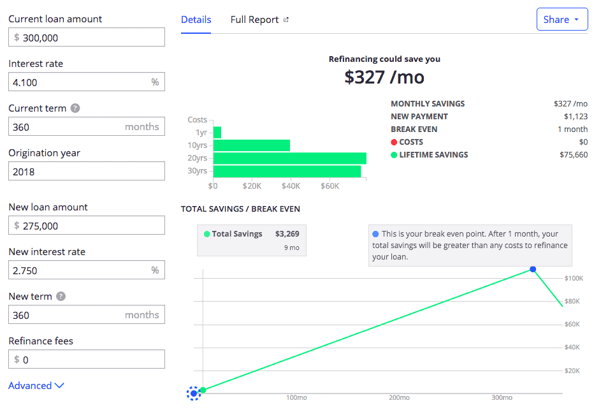
Task: Select the New loan amount field
Action: pos(87,226)
